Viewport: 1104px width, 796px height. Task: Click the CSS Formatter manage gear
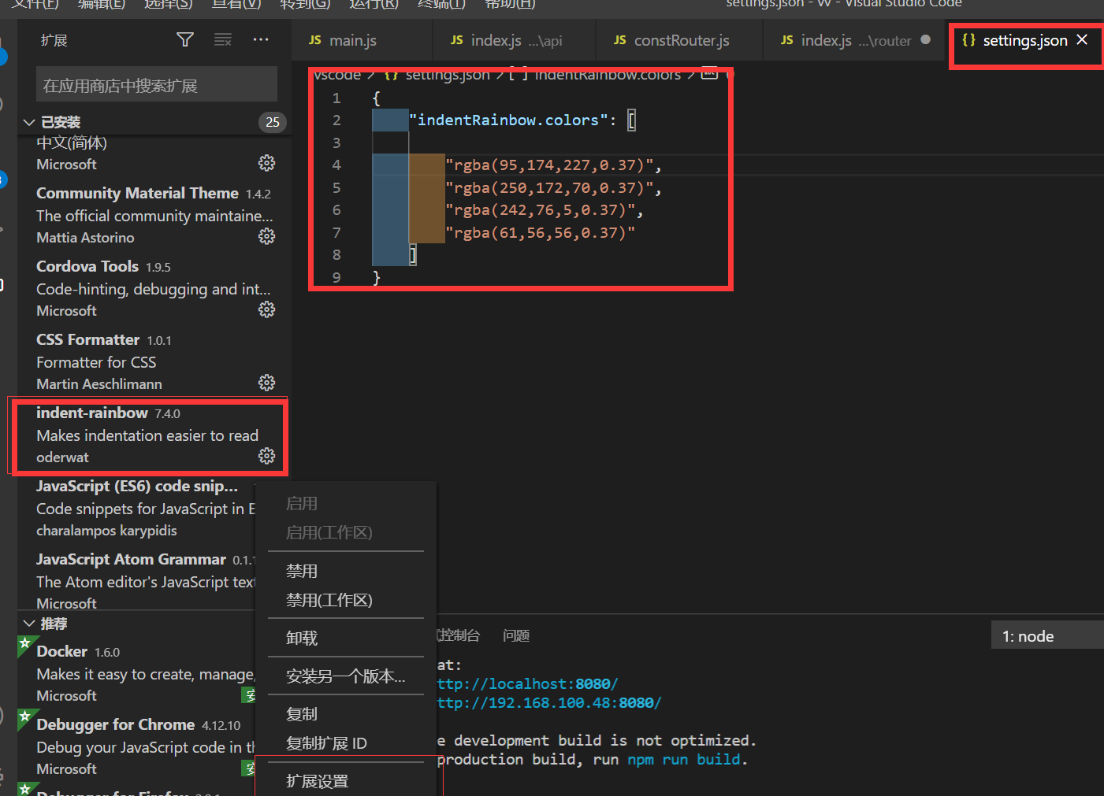pyautogui.click(x=267, y=383)
